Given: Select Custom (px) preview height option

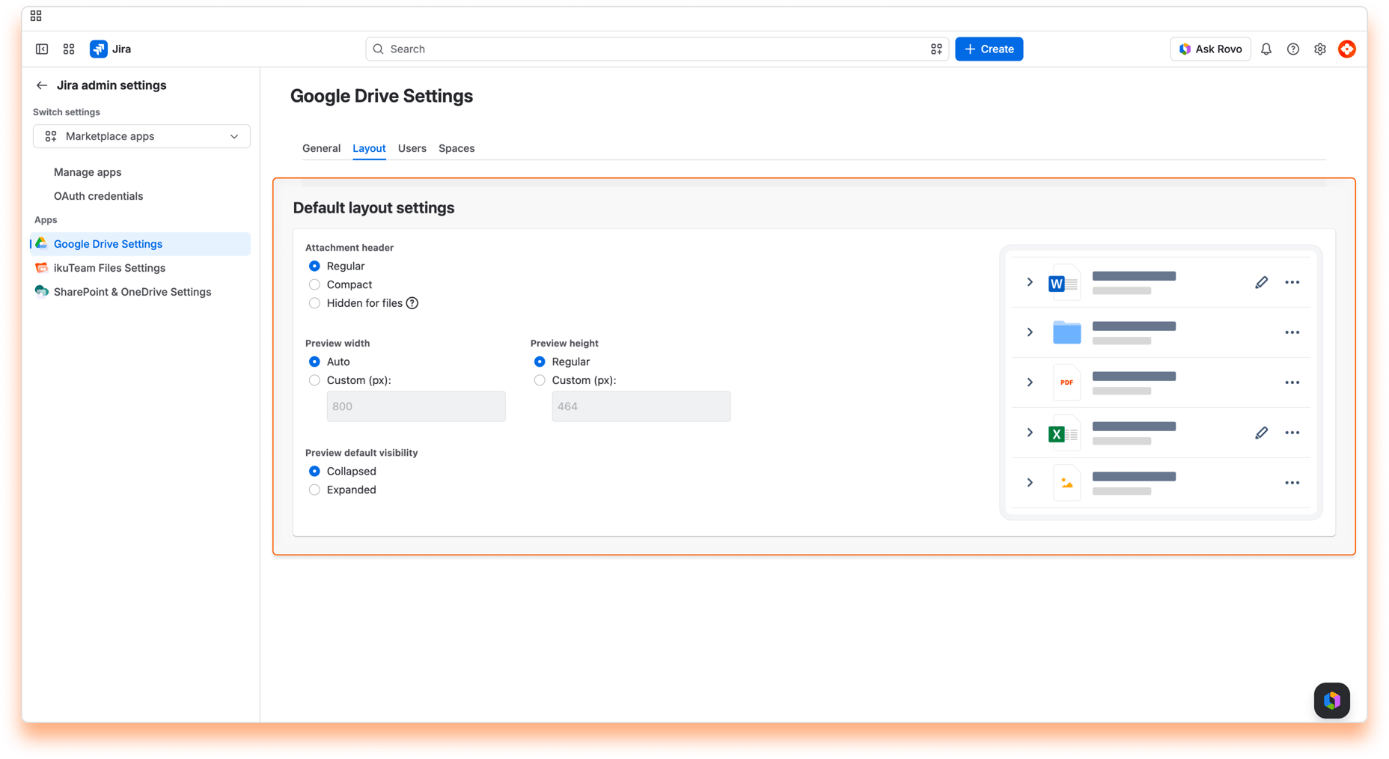Looking at the screenshot, I should click(x=540, y=380).
